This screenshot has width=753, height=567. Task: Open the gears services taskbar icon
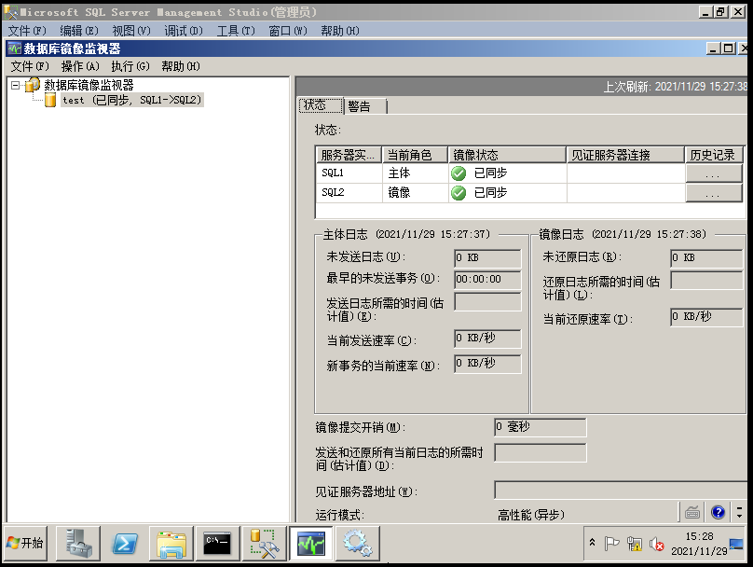click(357, 544)
